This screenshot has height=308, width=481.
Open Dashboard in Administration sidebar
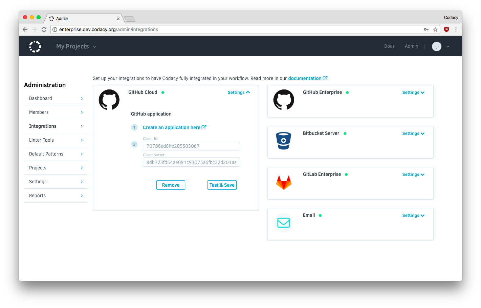click(56, 98)
